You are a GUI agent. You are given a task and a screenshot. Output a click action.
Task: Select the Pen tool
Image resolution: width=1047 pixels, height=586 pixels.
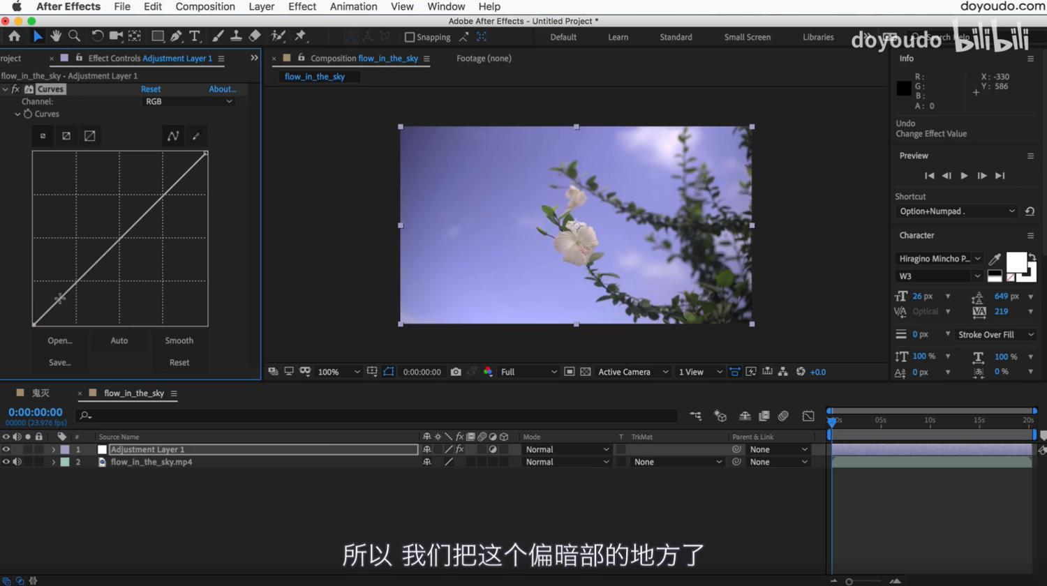coord(177,36)
